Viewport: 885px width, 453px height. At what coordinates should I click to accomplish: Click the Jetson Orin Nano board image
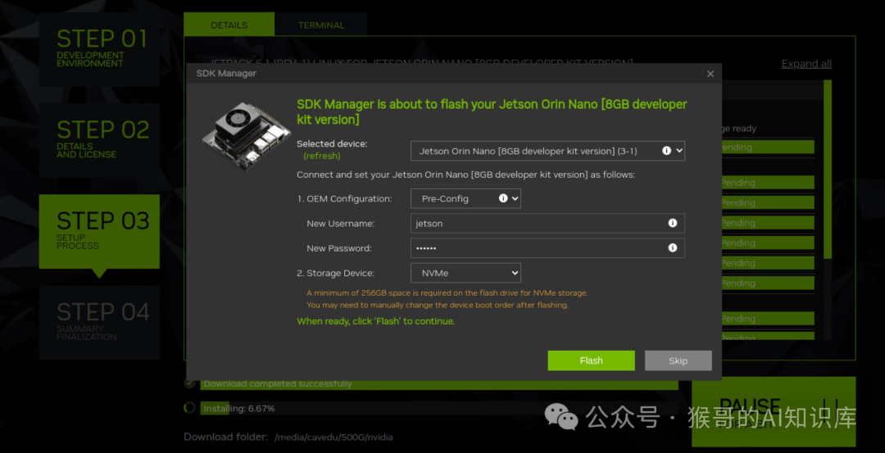click(246, 137)
